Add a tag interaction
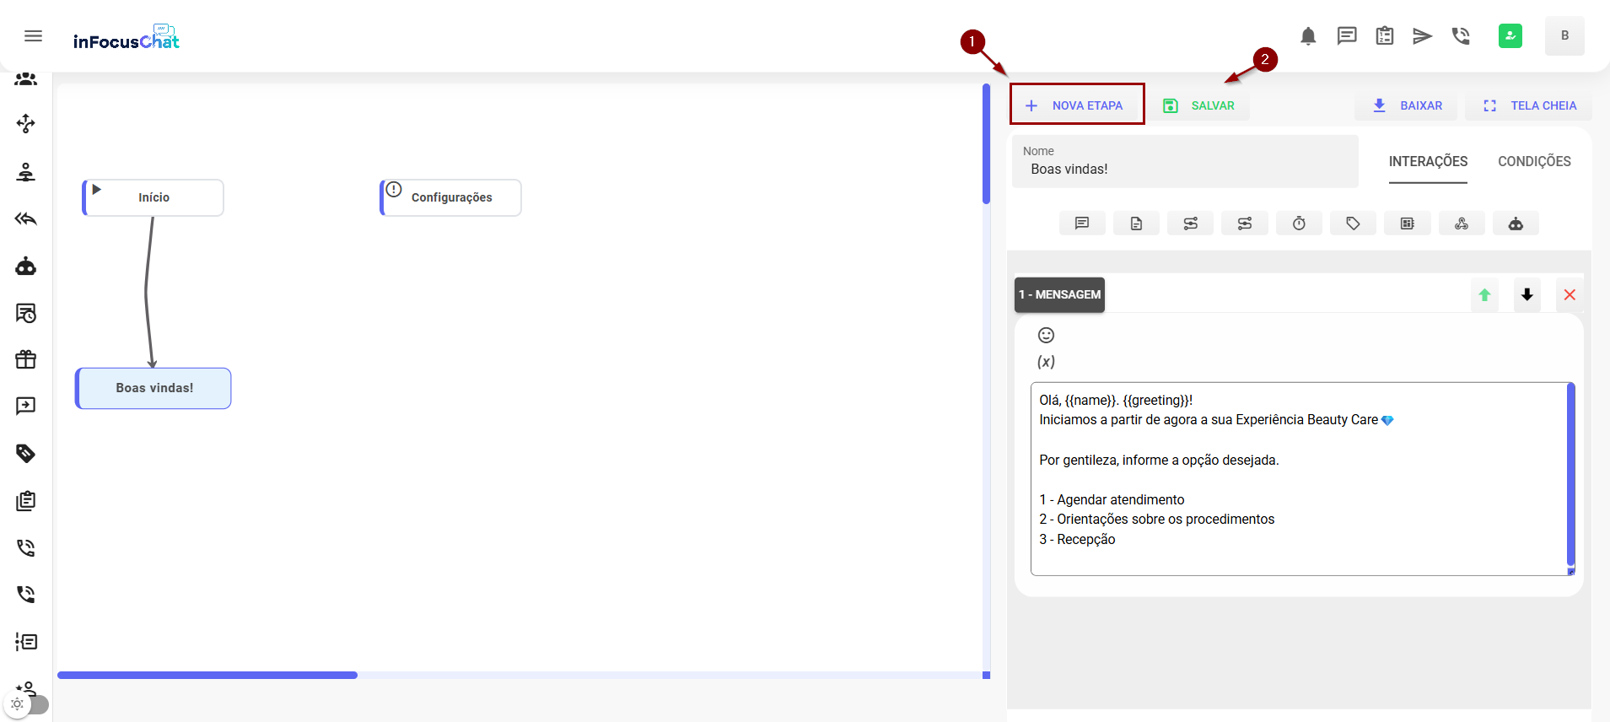The image size is (1610, 722). point(1353,224)
